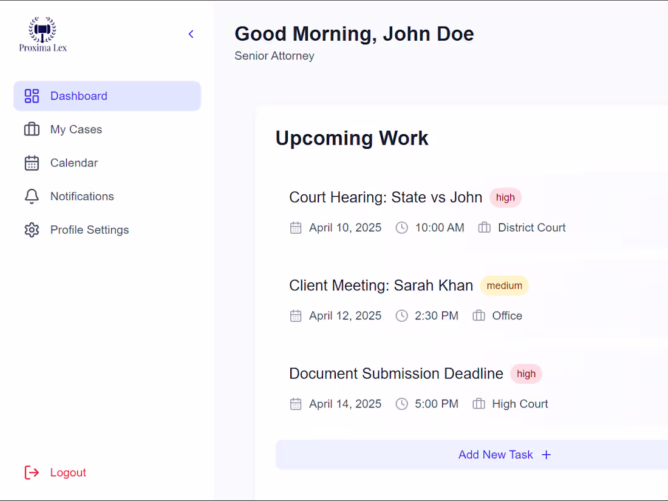Viewport: 668px width, 501px height.
Task: Click the Notifications bell icon
Action: coord(32,196)
